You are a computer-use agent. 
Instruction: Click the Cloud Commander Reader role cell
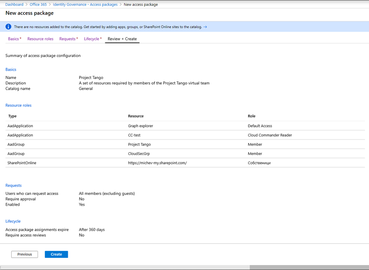pos(270,135)
